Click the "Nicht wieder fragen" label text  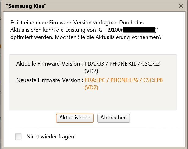click(x=50, y=137)
